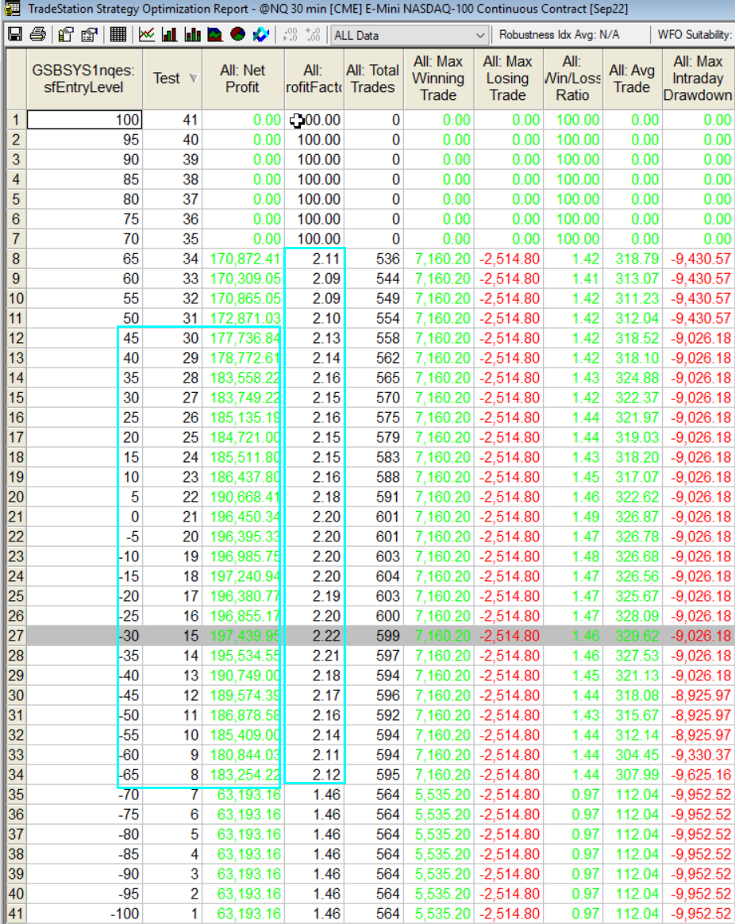Image resolution: width=735 pixels, height=924 pixels.
Task: Click All: Avg Trade column header
Action: pos(631,79)
